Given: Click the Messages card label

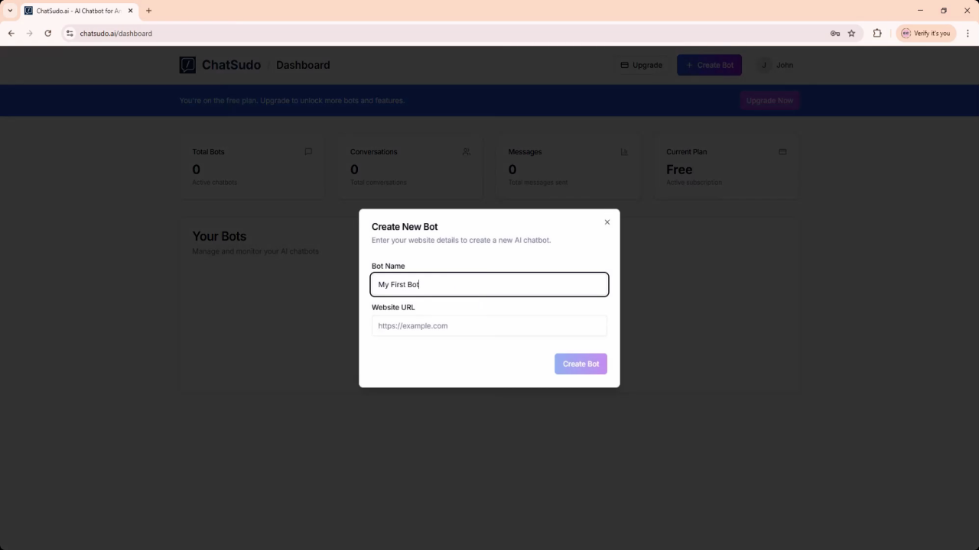Looking at the screenshot, I should coord(525,152).
